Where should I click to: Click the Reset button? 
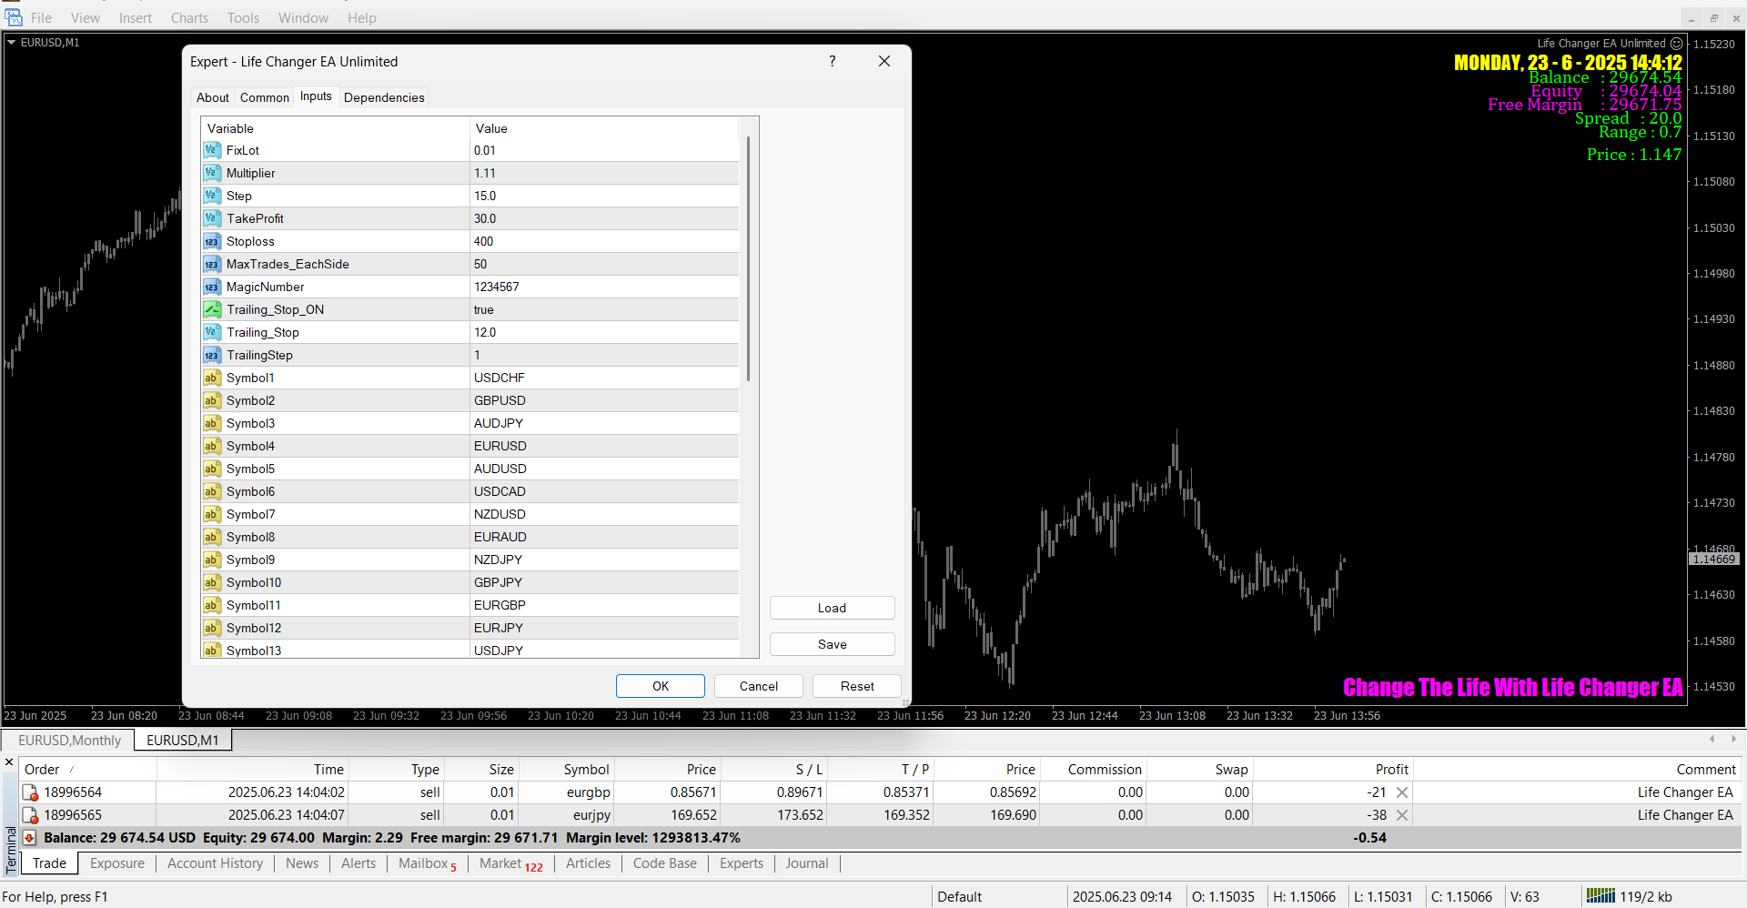click(856, 686)
